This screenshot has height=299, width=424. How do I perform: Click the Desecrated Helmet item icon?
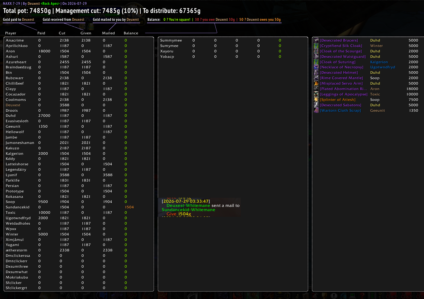[x=316, y=73]
